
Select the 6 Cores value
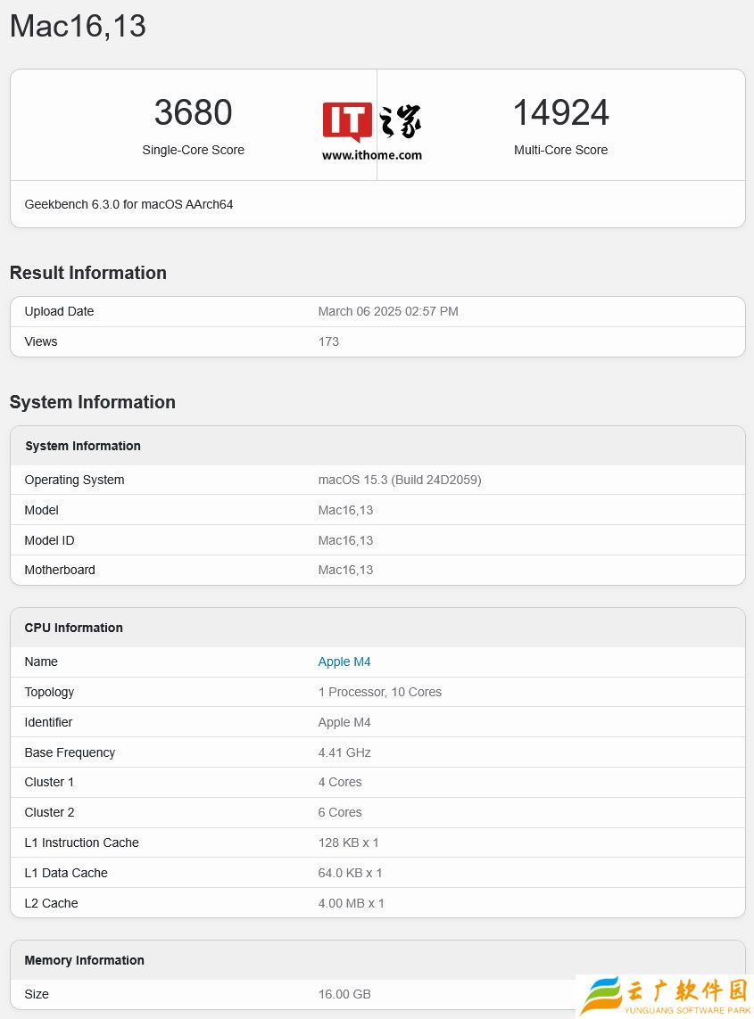340,812
